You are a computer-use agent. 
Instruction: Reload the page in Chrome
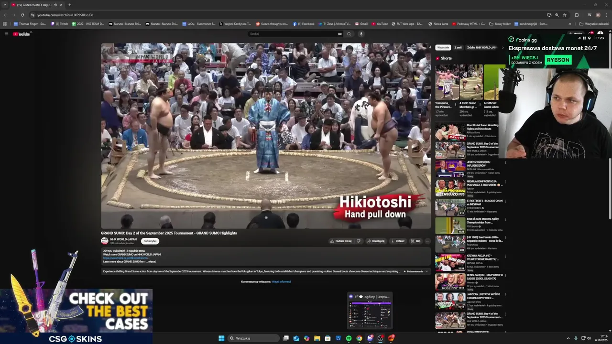22,15
